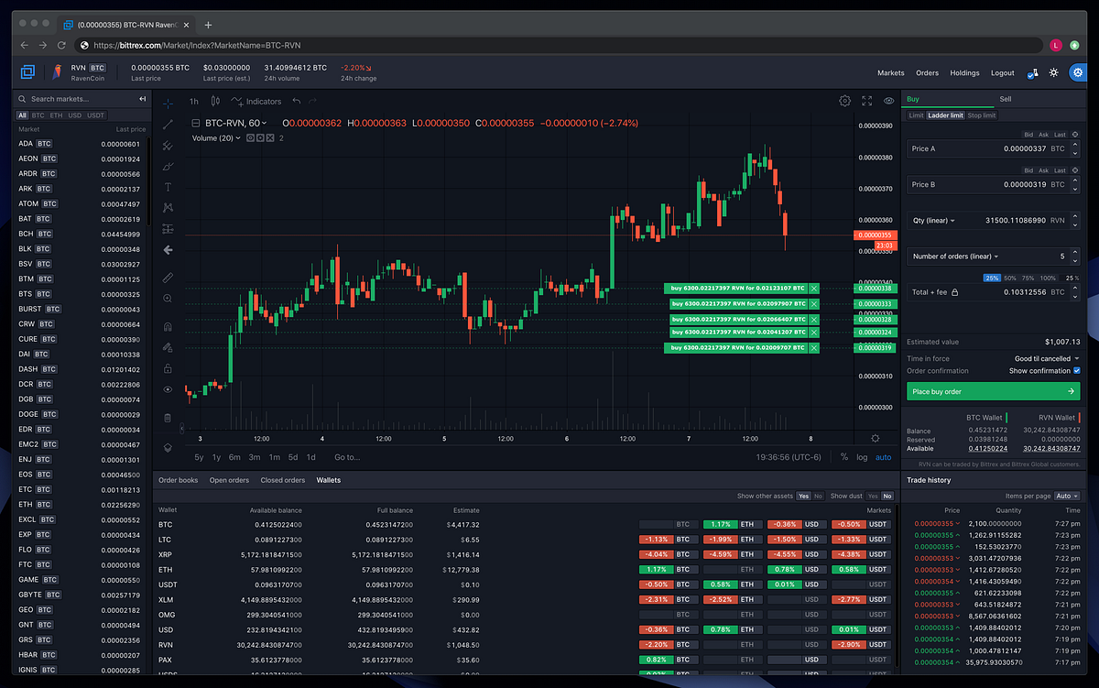Viewport: 1099px width, 688px height.
Task: Click the Price B input field
Action: [x=993, y=184]
